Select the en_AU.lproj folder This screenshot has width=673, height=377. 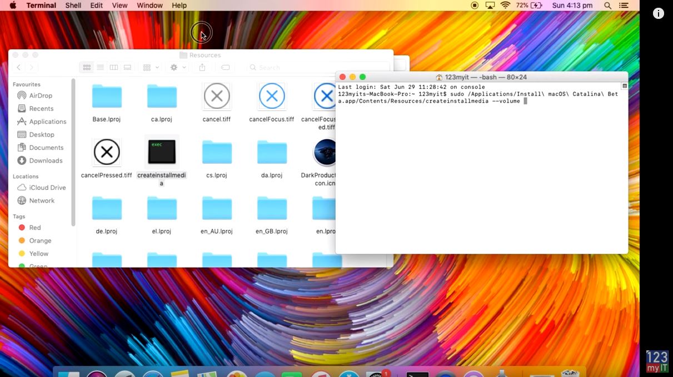(x=217, y=209)
